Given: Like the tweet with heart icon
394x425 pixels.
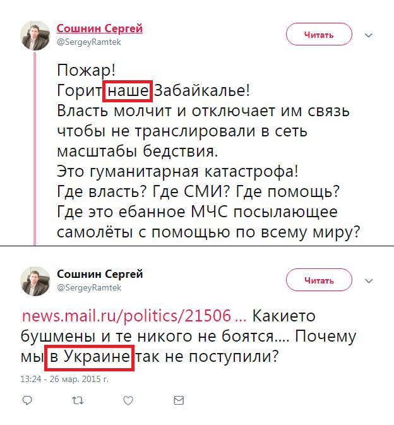Looking at the screenshot, I should pos(128,400).
